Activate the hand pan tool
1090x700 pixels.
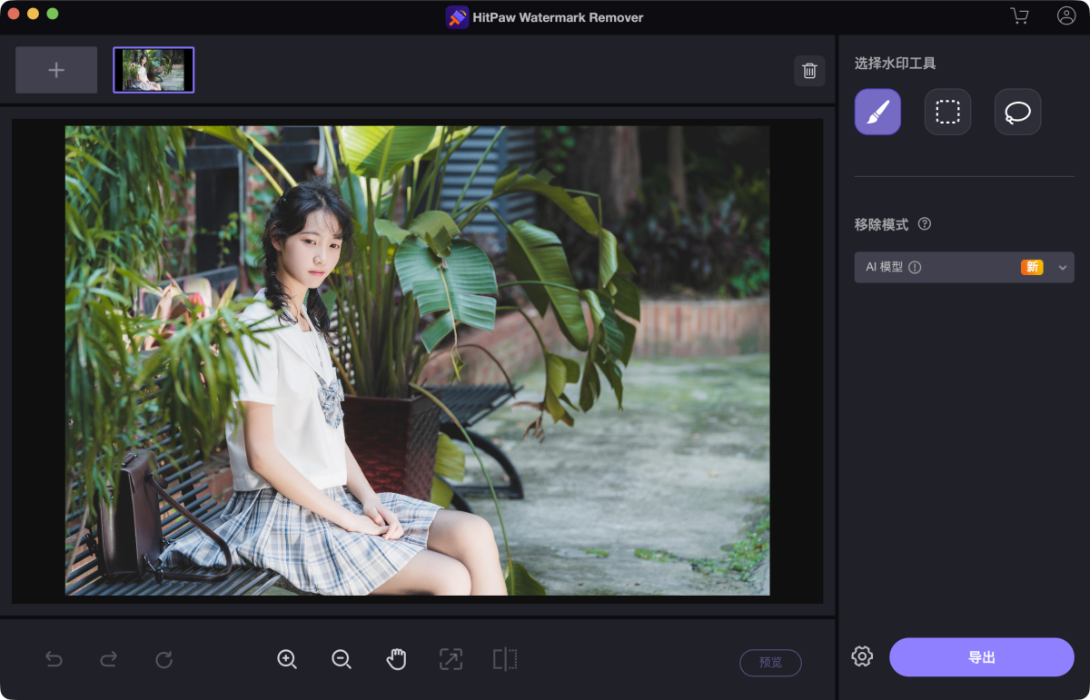pyautogui.click(x=396, y=660)
